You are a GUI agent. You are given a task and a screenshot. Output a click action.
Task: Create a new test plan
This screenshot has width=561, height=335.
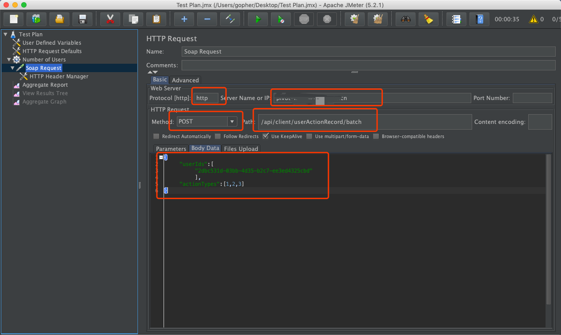13,19
